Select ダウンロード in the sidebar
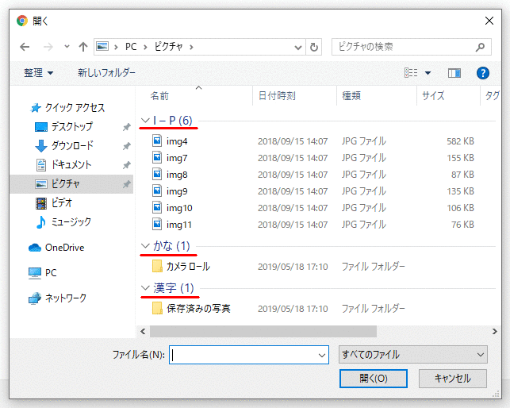Viewport: 510px width, 408px height. tap(71, 146)
